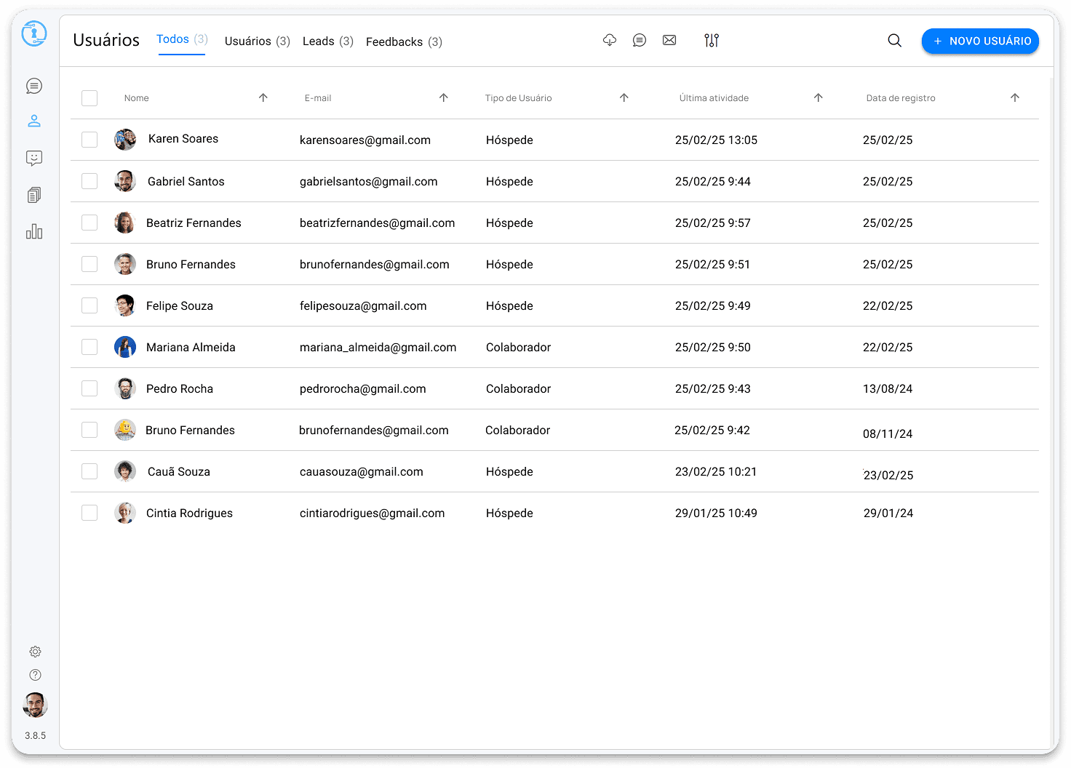Screen dimensions: 1071x768
Task: Click the NOVO USUÁRIO button
Action: click(980, 41)
